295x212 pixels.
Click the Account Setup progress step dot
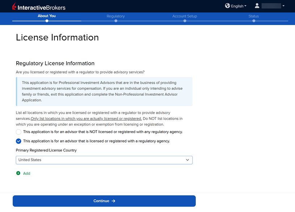[x=185, y=21]
